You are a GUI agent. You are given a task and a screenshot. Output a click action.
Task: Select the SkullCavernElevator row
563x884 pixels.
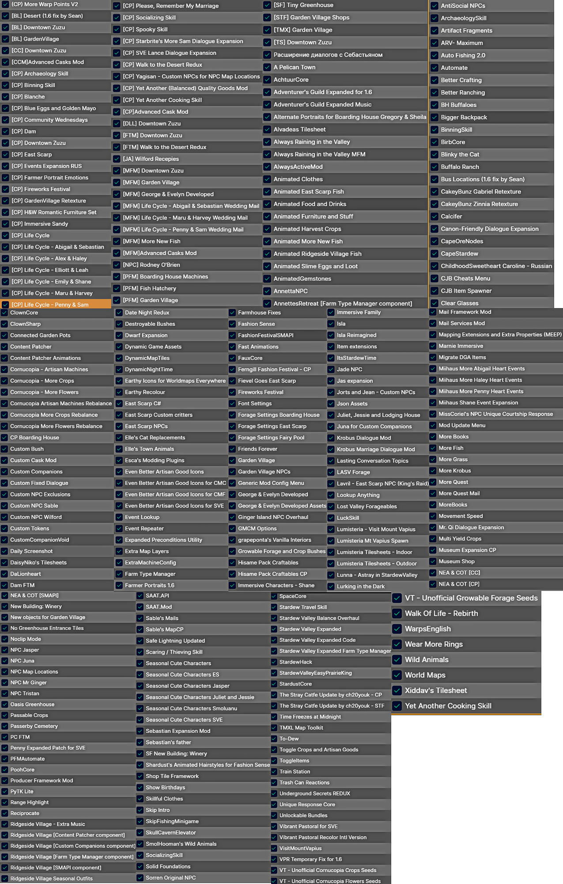click(x=203, y=833)
